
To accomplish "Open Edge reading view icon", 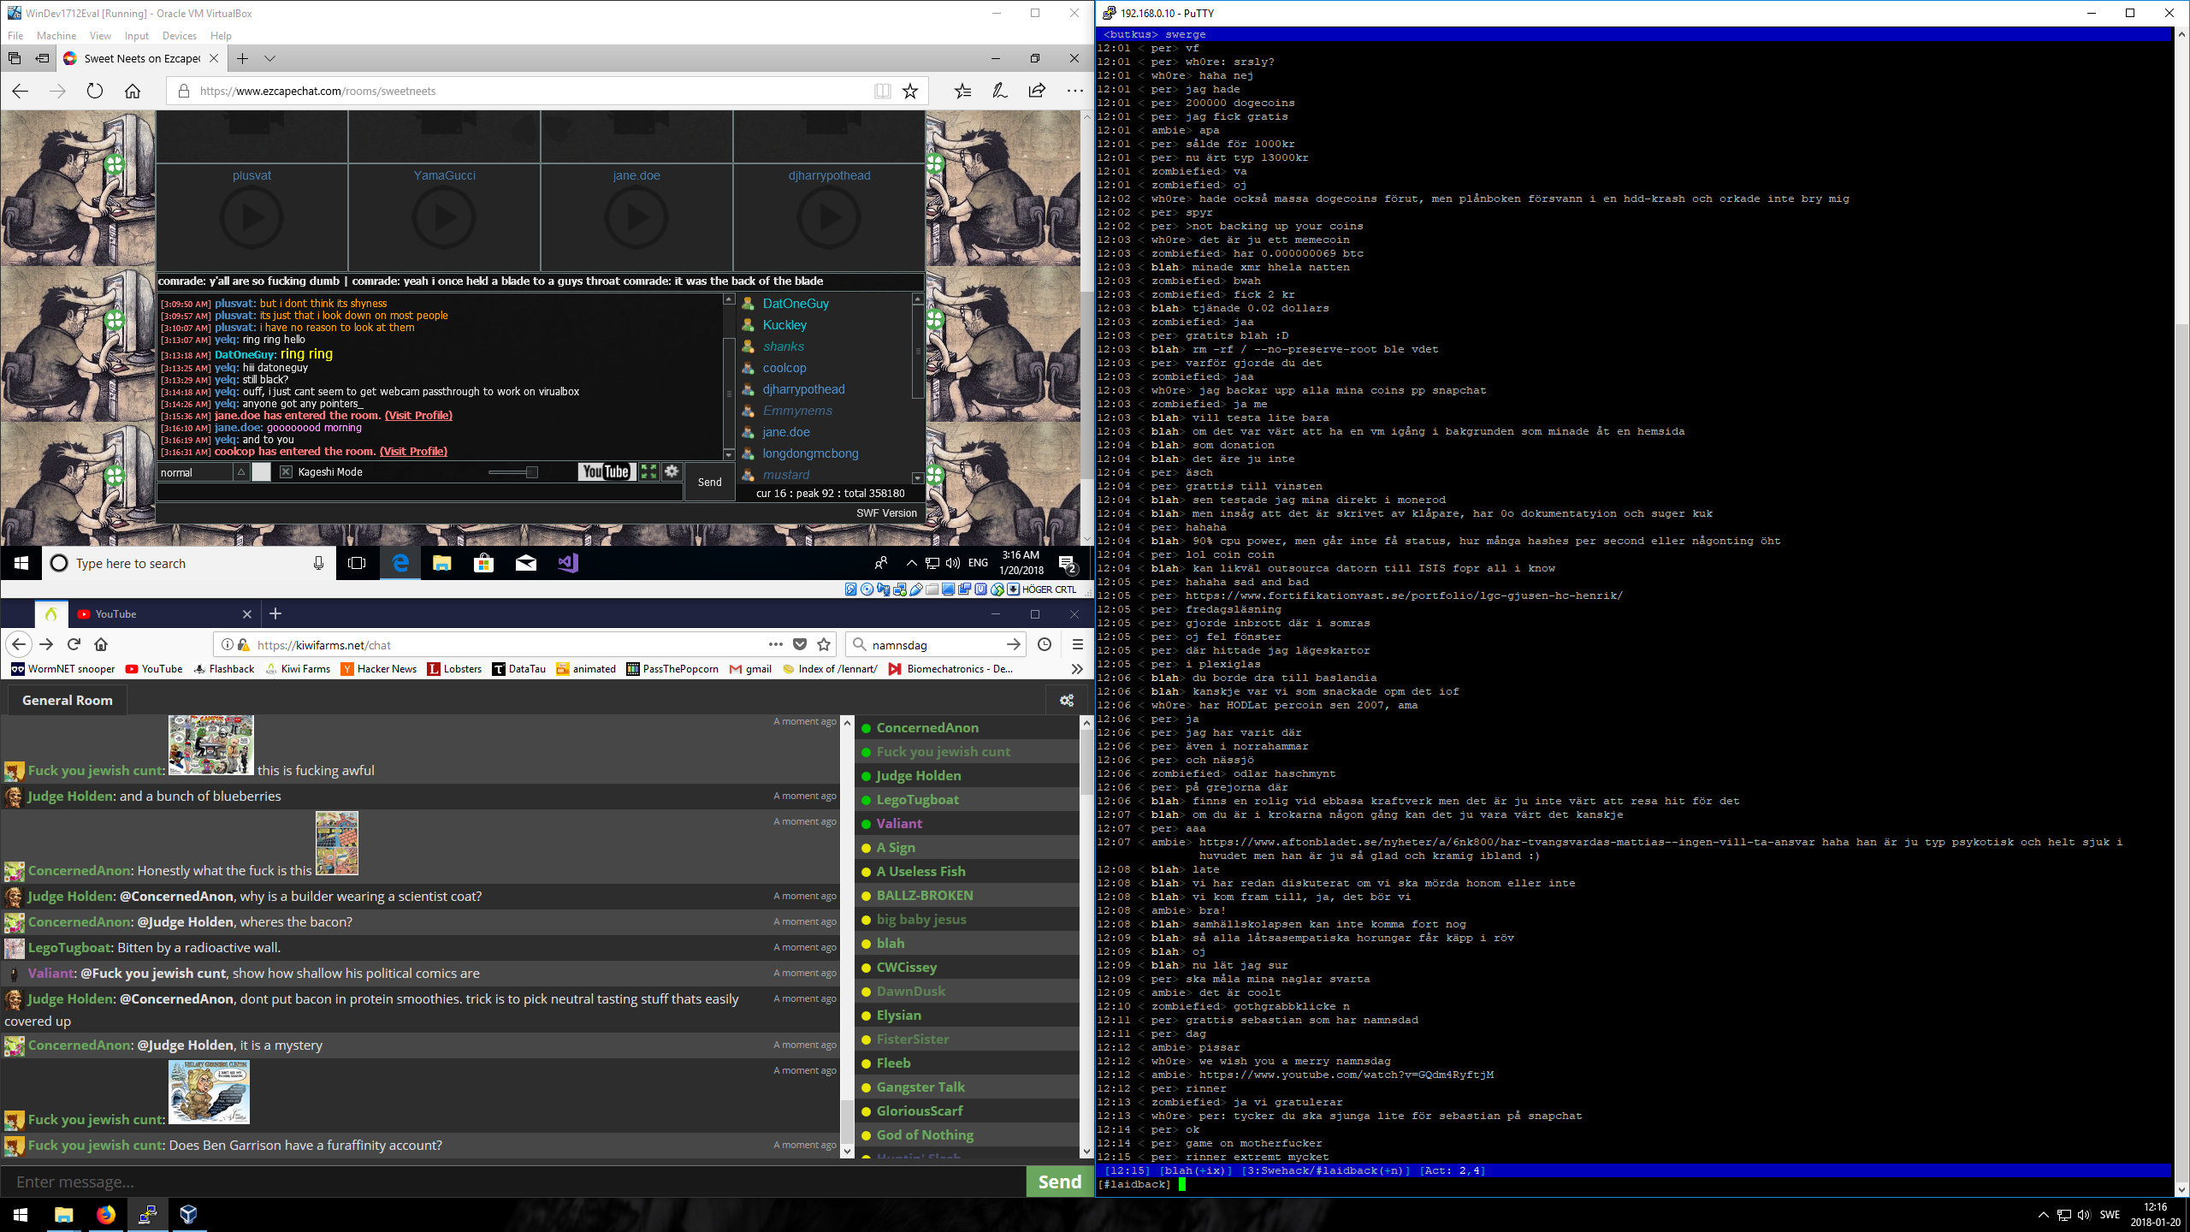I will tap(882, 91).
